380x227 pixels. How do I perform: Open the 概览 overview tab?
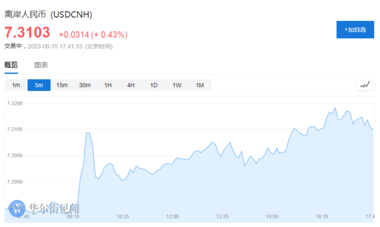(x=11, y=65)
